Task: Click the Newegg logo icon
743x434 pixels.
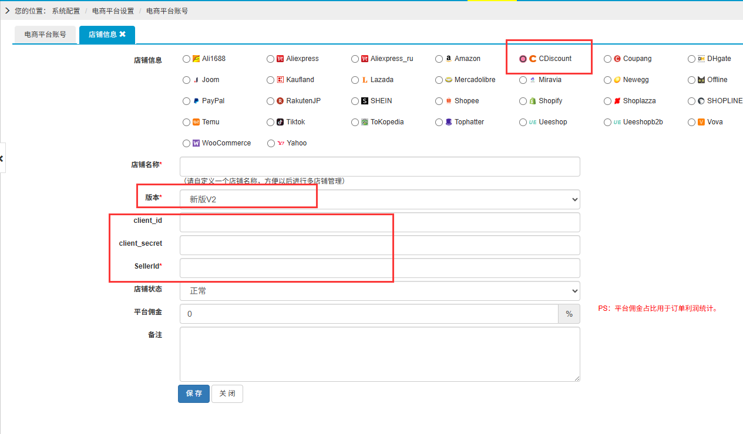Action: 617,80
